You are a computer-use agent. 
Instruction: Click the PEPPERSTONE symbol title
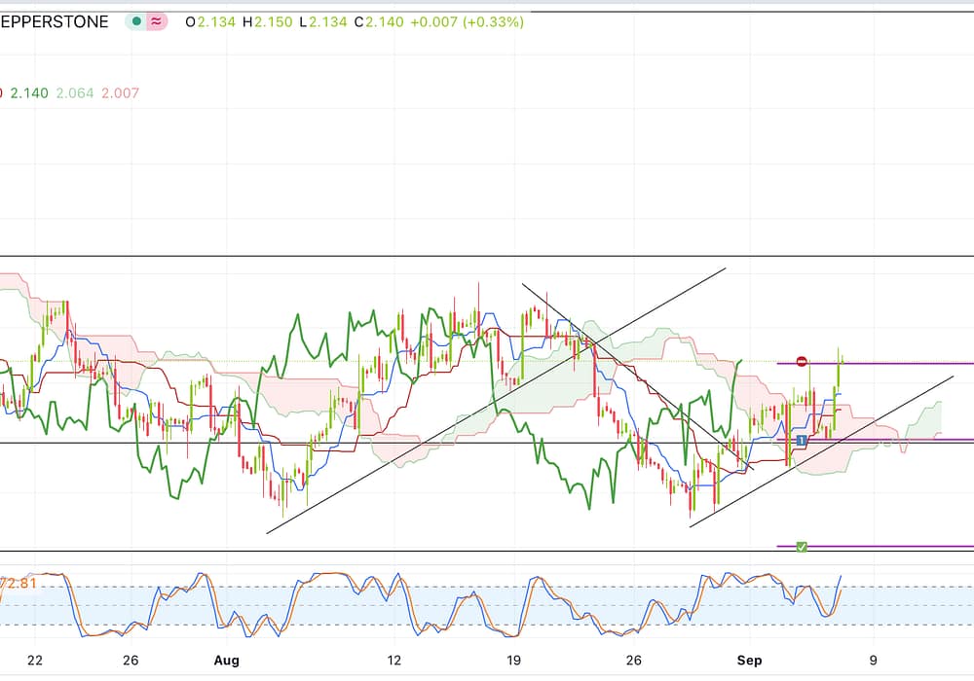coord(56,21)
